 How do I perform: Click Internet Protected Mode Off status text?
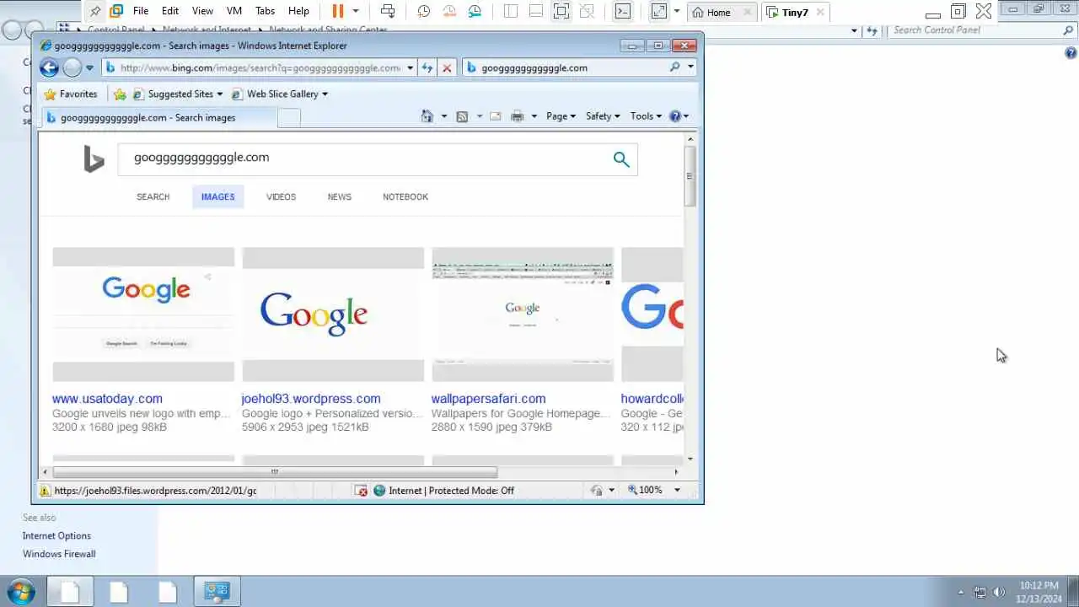(x=451, y=491)
